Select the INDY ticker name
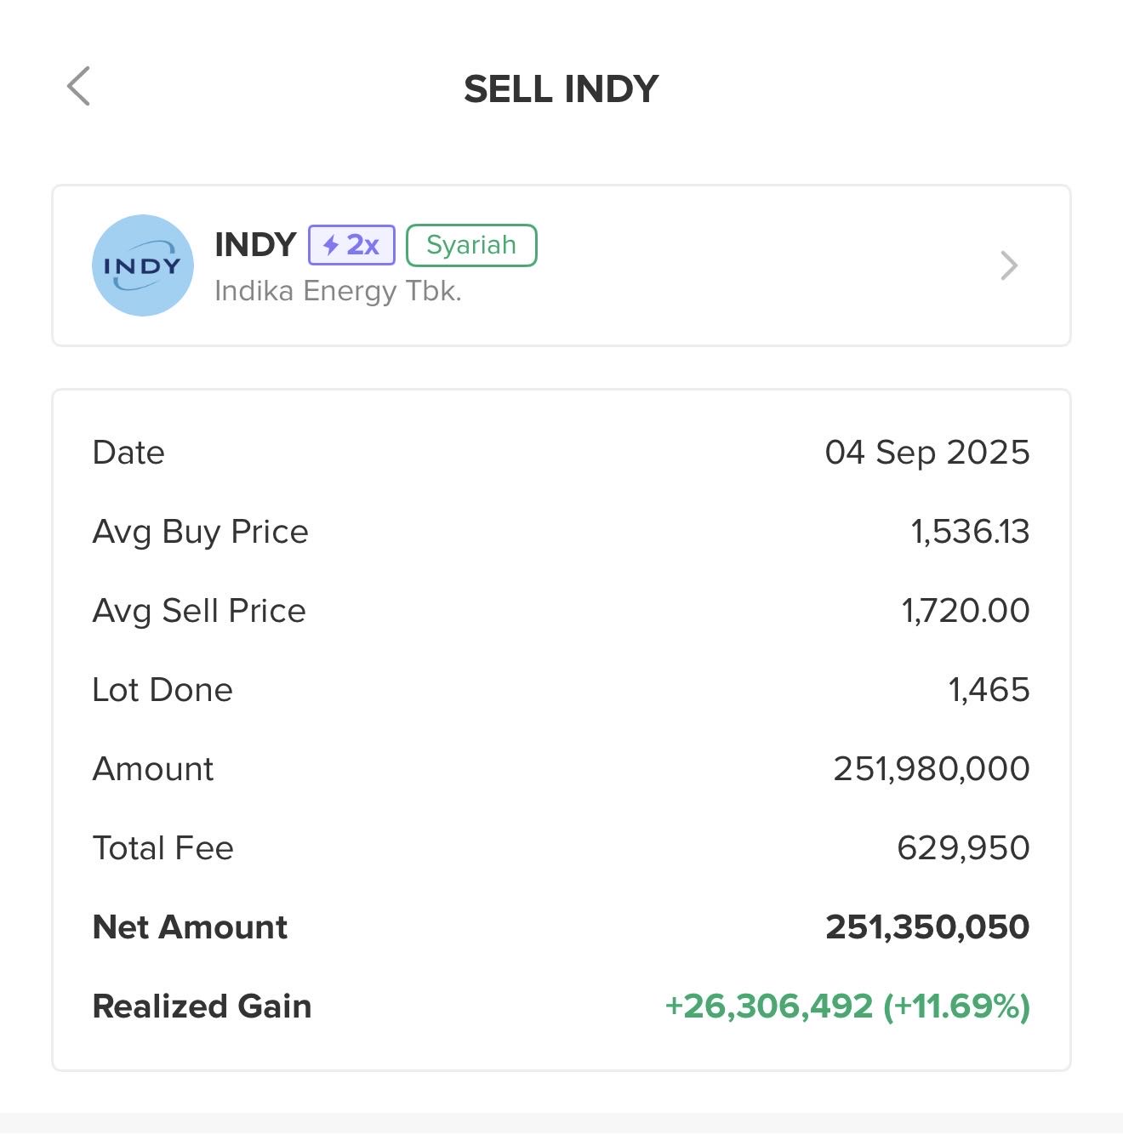 255,245
